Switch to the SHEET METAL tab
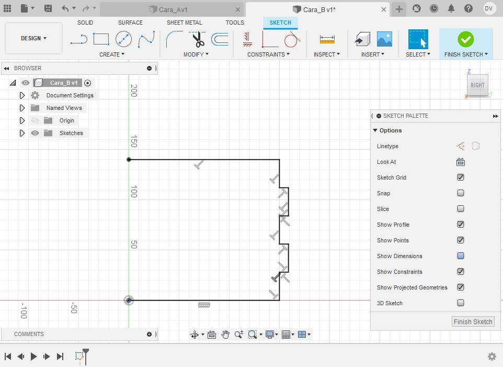 pyautogui.click(x=185, y=23)
